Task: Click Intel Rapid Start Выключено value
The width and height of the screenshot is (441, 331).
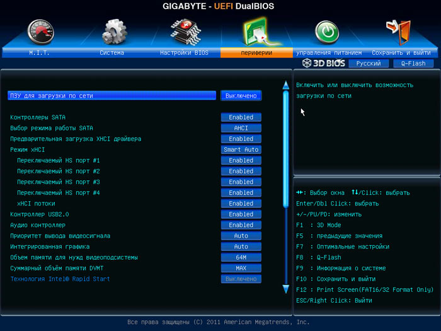Action: coord(241,279)
